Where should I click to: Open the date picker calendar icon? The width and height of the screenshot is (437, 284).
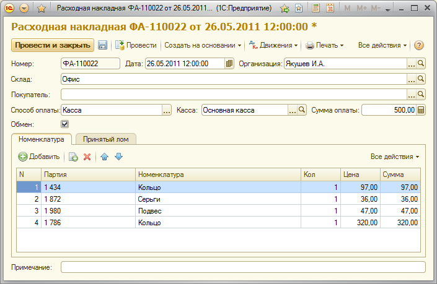[x=229, y=64]
